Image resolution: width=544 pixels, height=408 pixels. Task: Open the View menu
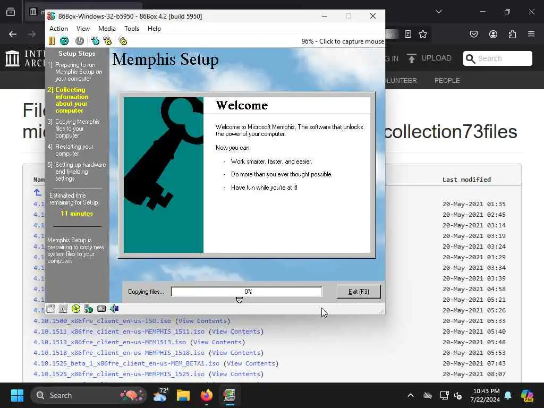(83, 29)
